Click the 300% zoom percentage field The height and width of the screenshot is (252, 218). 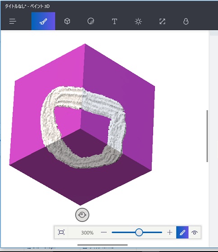coord(87,233)
